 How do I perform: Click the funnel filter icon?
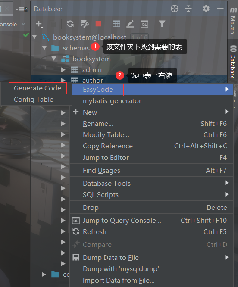(162, 24)
